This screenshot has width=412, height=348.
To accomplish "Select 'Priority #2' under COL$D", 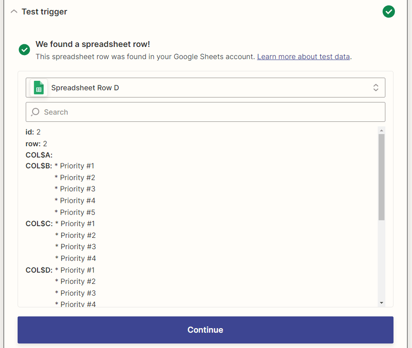I will pyautogui.click(x=75, y=281).
